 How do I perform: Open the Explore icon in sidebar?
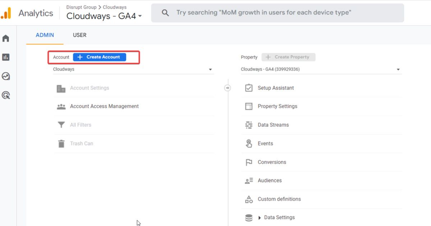click(6, 76)
